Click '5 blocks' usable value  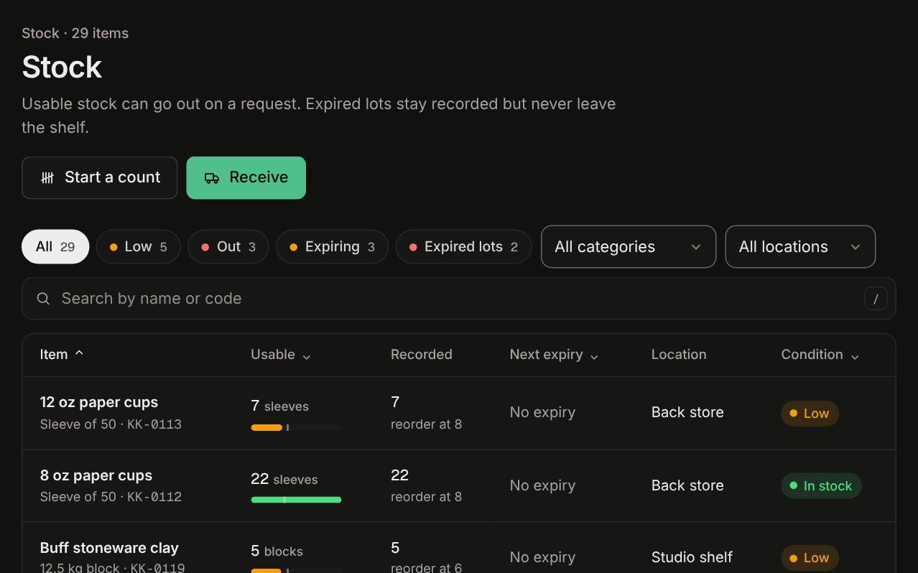click(277, 551)
